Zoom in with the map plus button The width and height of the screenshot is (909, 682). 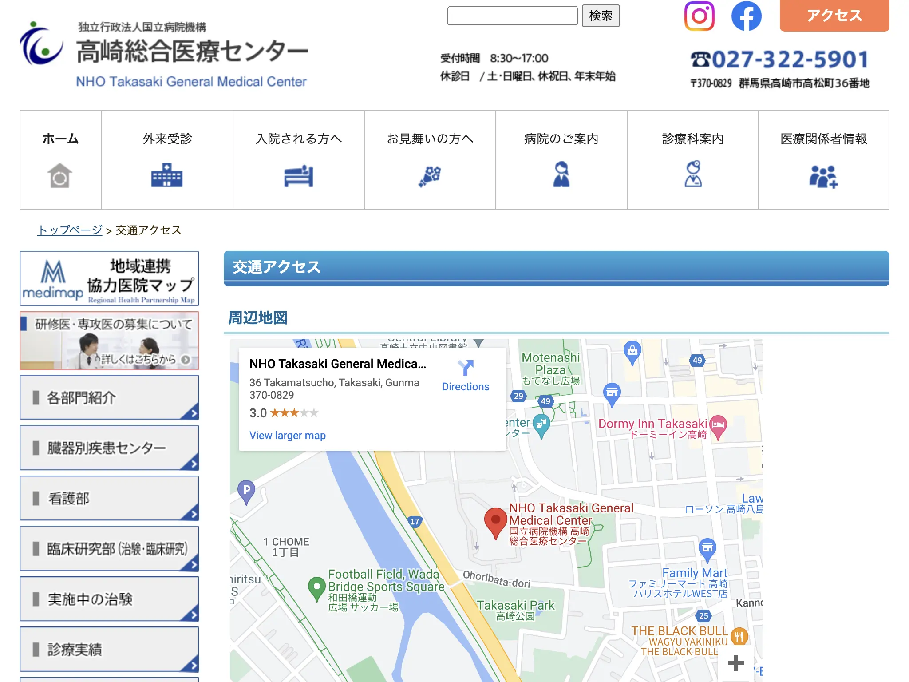coord(736,663)
